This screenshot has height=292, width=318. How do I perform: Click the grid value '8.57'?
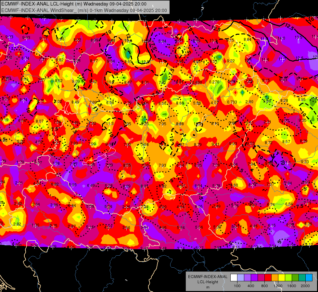click(286, 142)
